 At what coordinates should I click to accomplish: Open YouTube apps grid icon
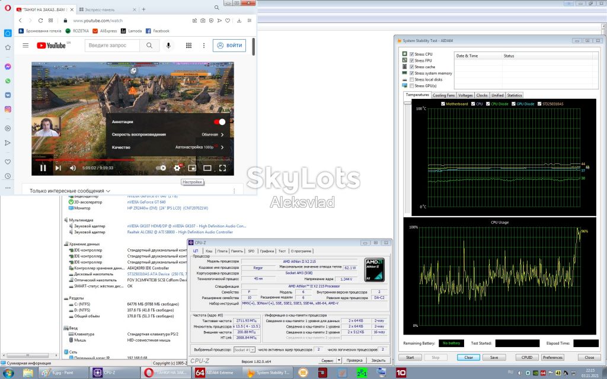point(189,45)
